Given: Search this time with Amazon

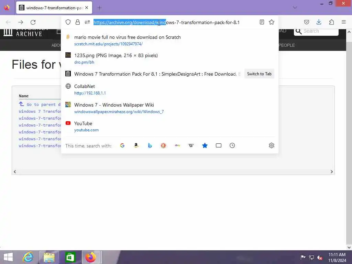Looking at the screenshot, I should tap(136, 145).
